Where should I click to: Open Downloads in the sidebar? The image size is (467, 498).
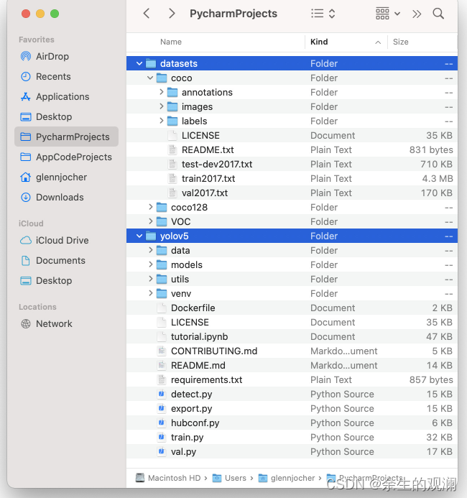click(x=60, y=197)
